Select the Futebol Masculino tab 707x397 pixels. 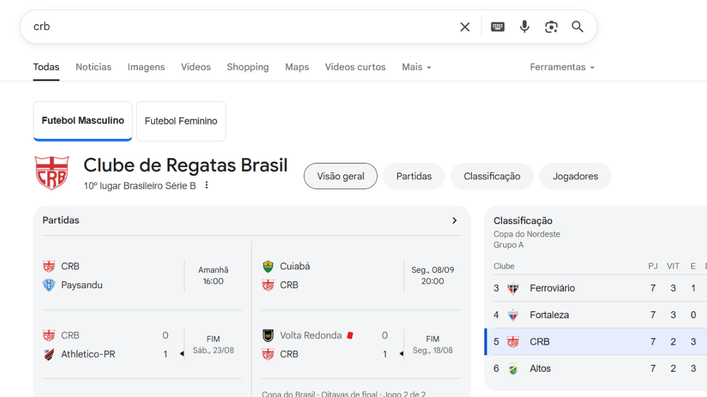point(83,121)
